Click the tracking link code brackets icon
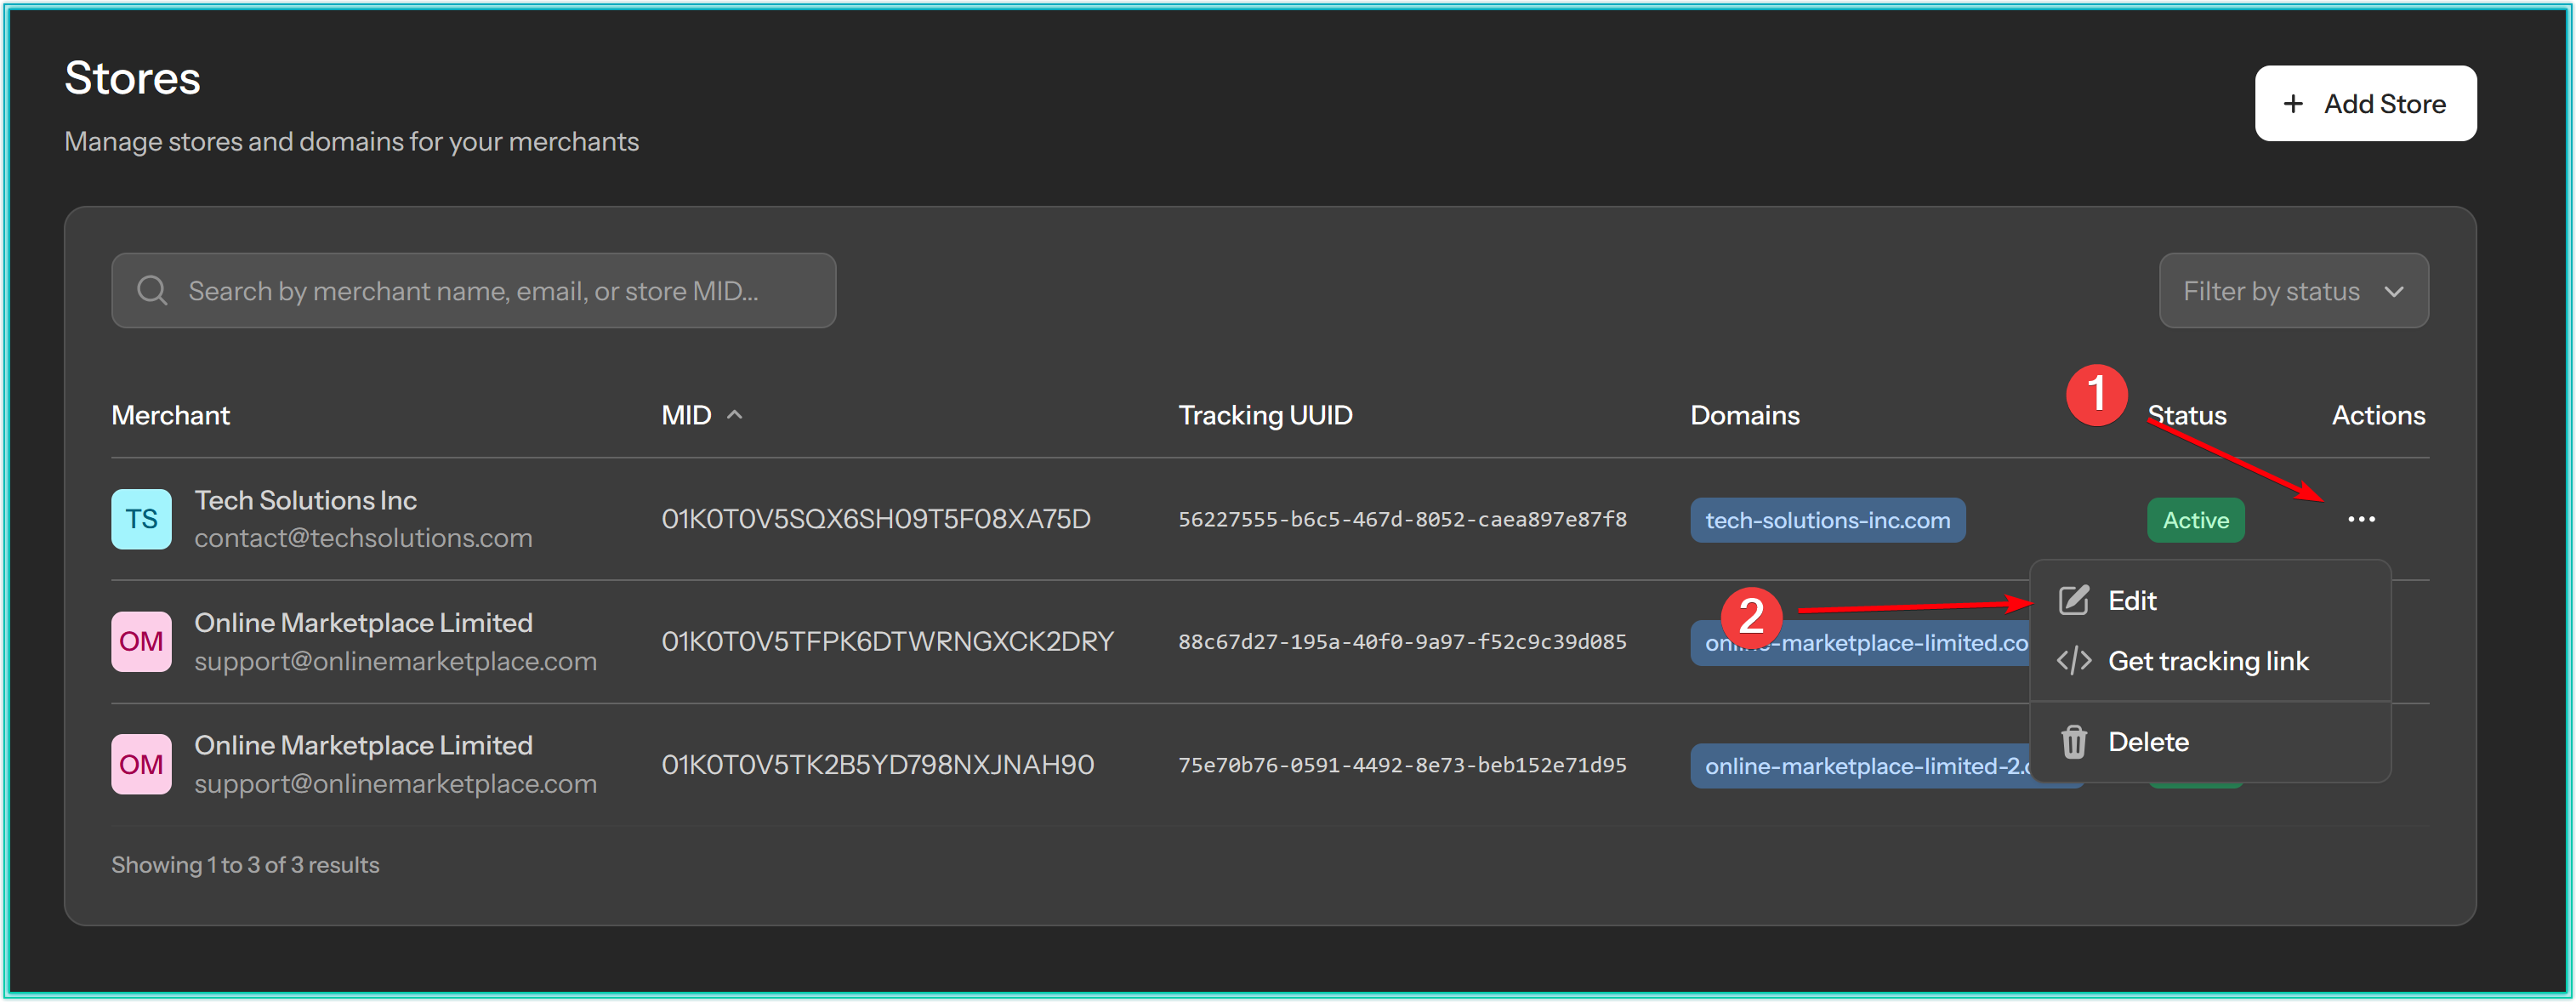The width and height of the screenshot is (2576, 1002). coord(2073,661)
